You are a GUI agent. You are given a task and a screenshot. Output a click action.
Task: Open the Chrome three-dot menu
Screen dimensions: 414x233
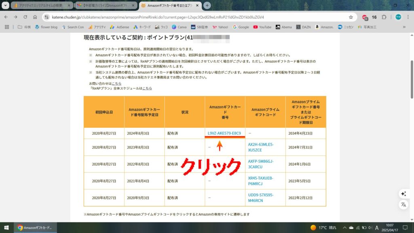click(x=408, y=17)
